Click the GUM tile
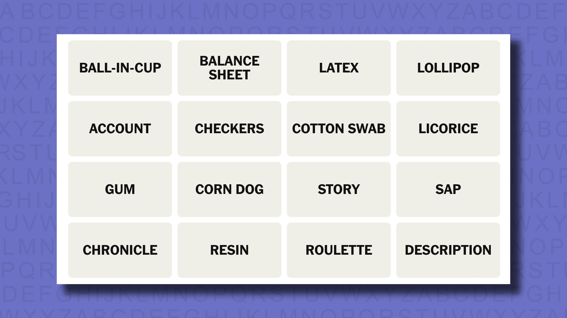 click(120, 189)
